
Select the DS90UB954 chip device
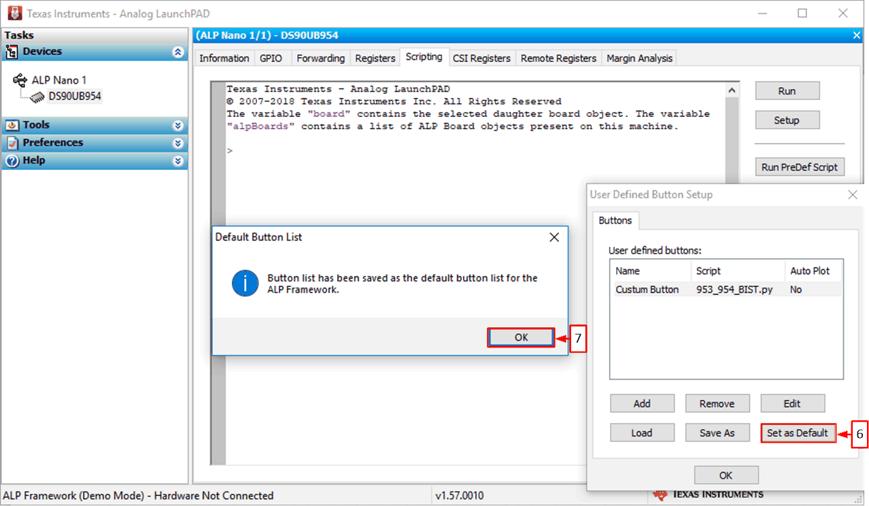point(74,97)
